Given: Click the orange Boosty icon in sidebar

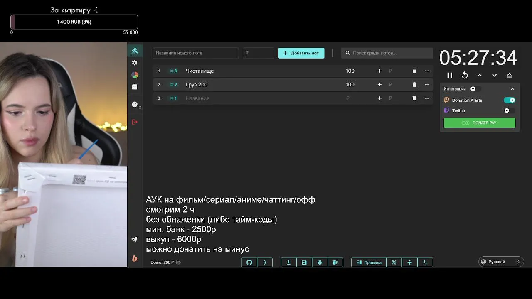Looking at the screenshot, I should click(134, 258).
